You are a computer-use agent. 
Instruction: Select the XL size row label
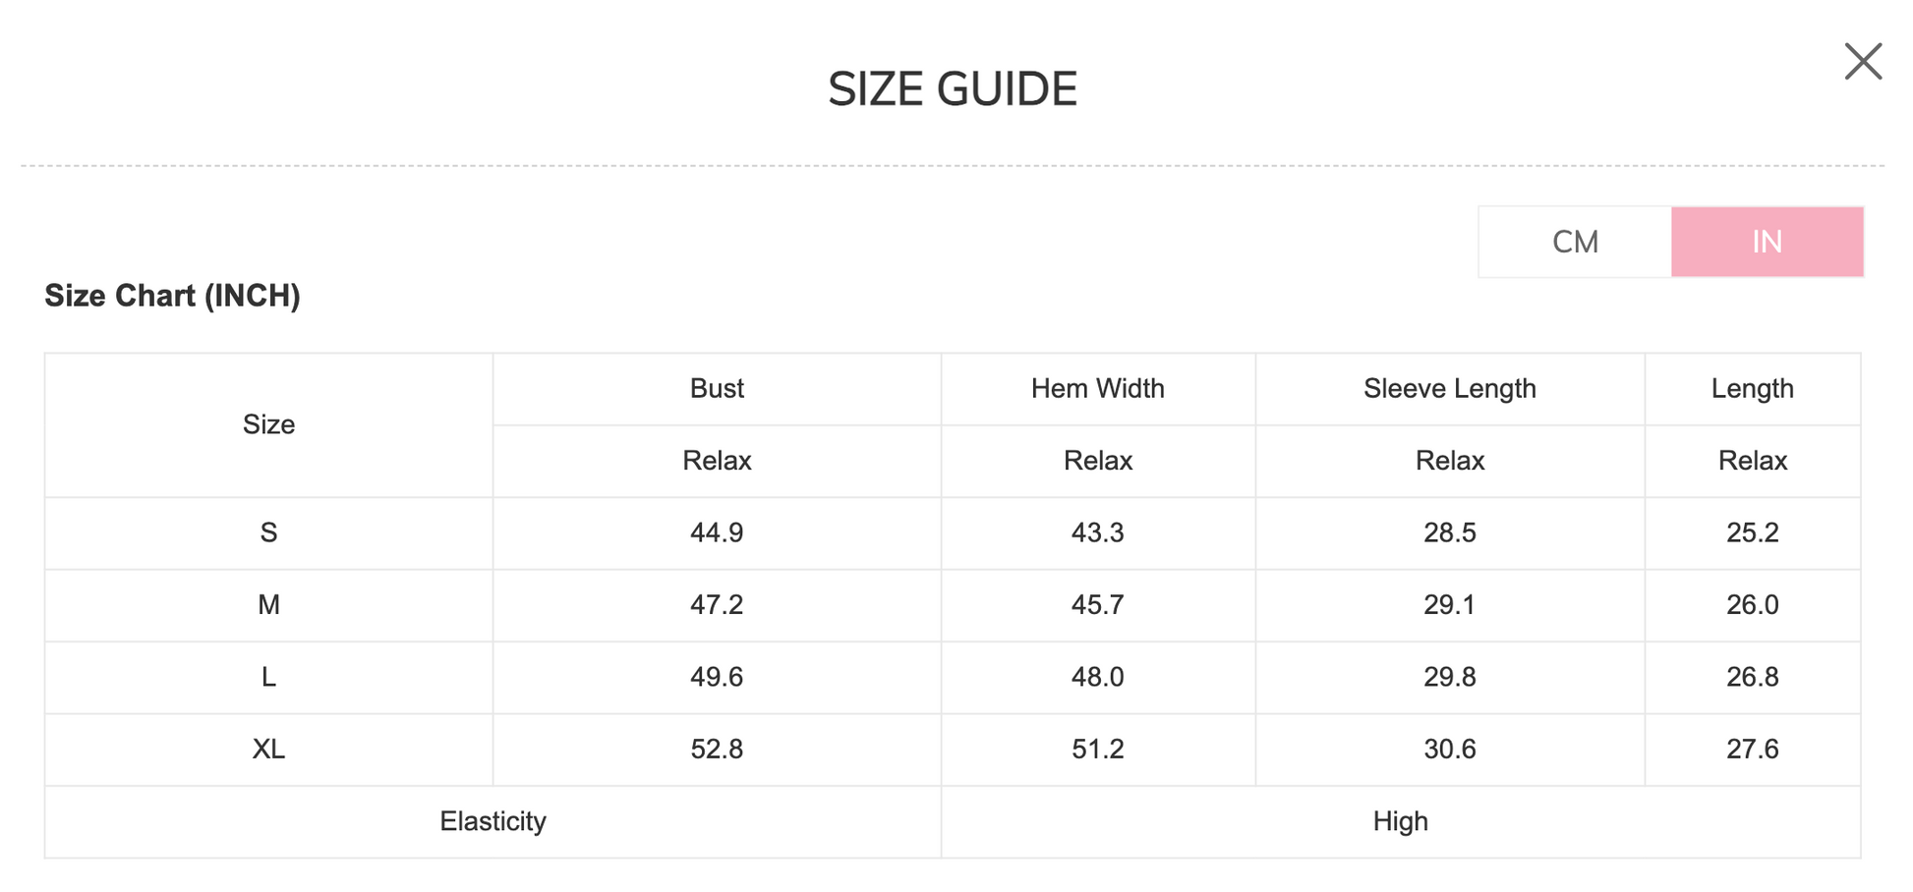point(268,750)
